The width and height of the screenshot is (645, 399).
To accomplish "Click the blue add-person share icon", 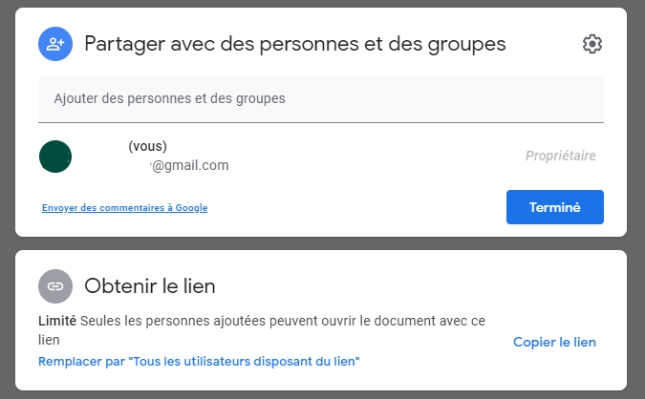I will [x=55, y=44].
